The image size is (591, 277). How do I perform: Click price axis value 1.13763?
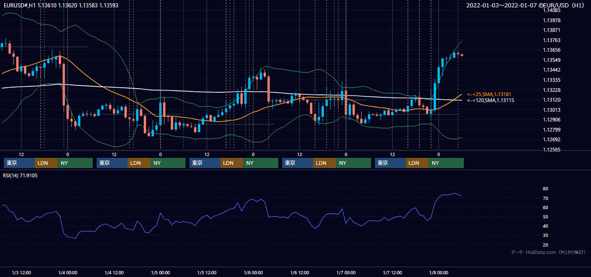(x=551, y=40)
